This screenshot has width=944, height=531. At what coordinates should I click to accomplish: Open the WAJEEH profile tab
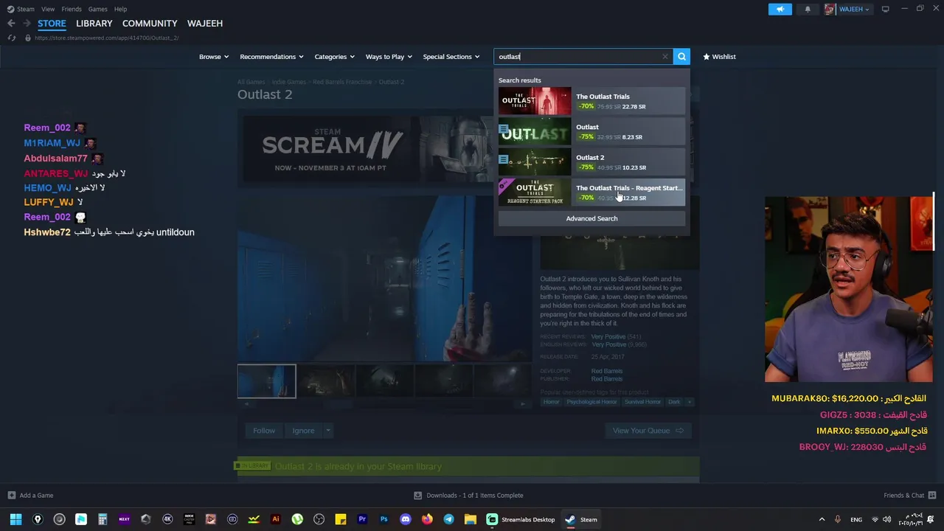click(205, 24)
